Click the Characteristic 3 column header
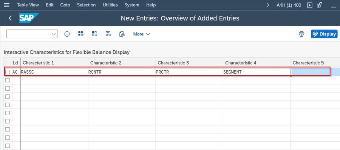 (189, 63)
